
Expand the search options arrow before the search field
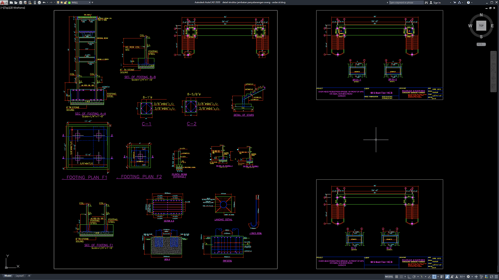[x=387, y=2]
